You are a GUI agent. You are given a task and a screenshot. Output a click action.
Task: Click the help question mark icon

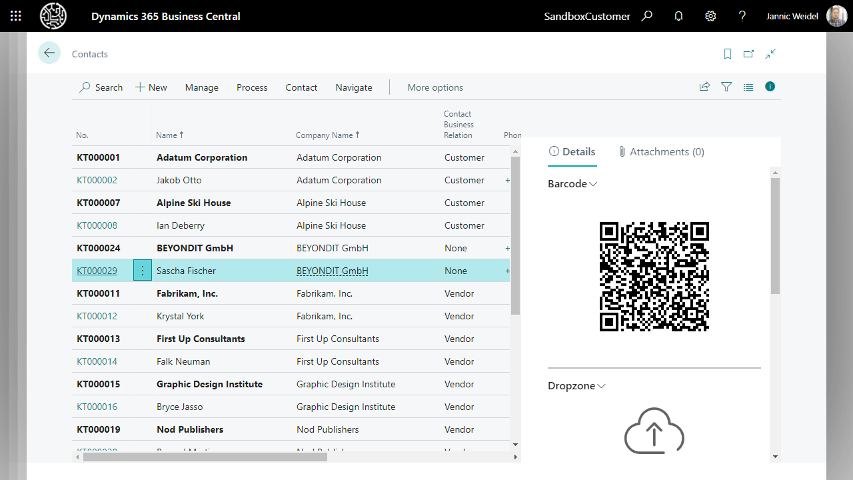click(x=742, y=16)
